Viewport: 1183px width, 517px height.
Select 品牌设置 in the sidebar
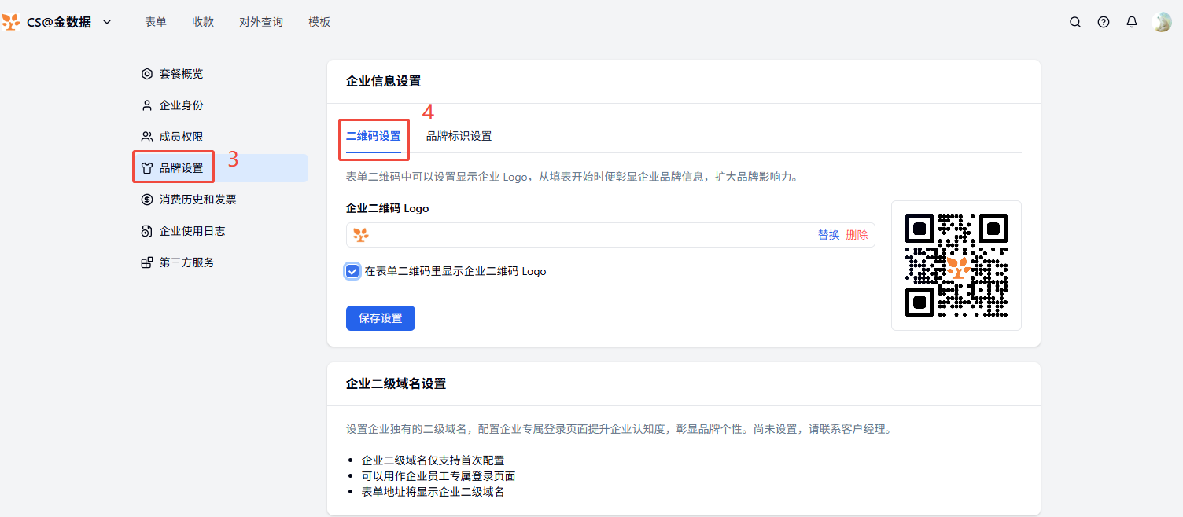click(181, 168)
